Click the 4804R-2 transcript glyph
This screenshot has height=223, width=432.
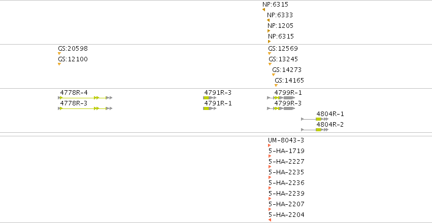click(x=315, y=130)
